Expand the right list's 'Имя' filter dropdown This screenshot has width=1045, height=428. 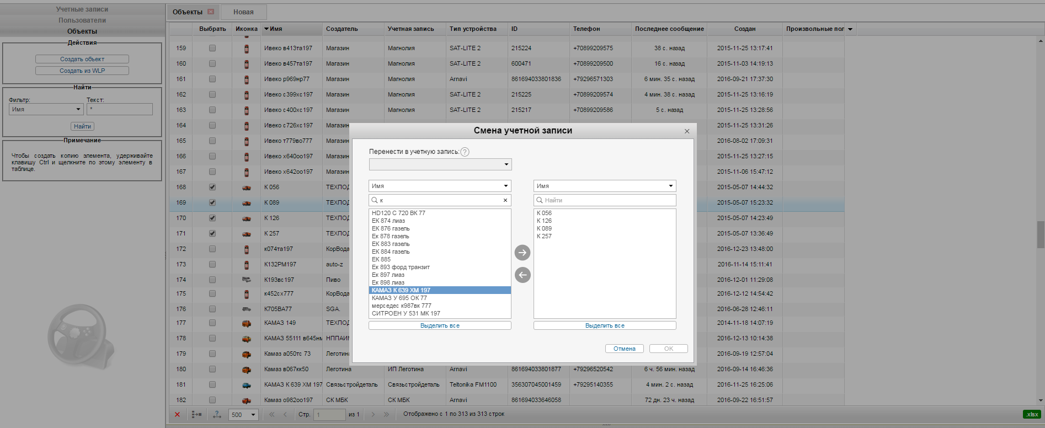(604, 186)
